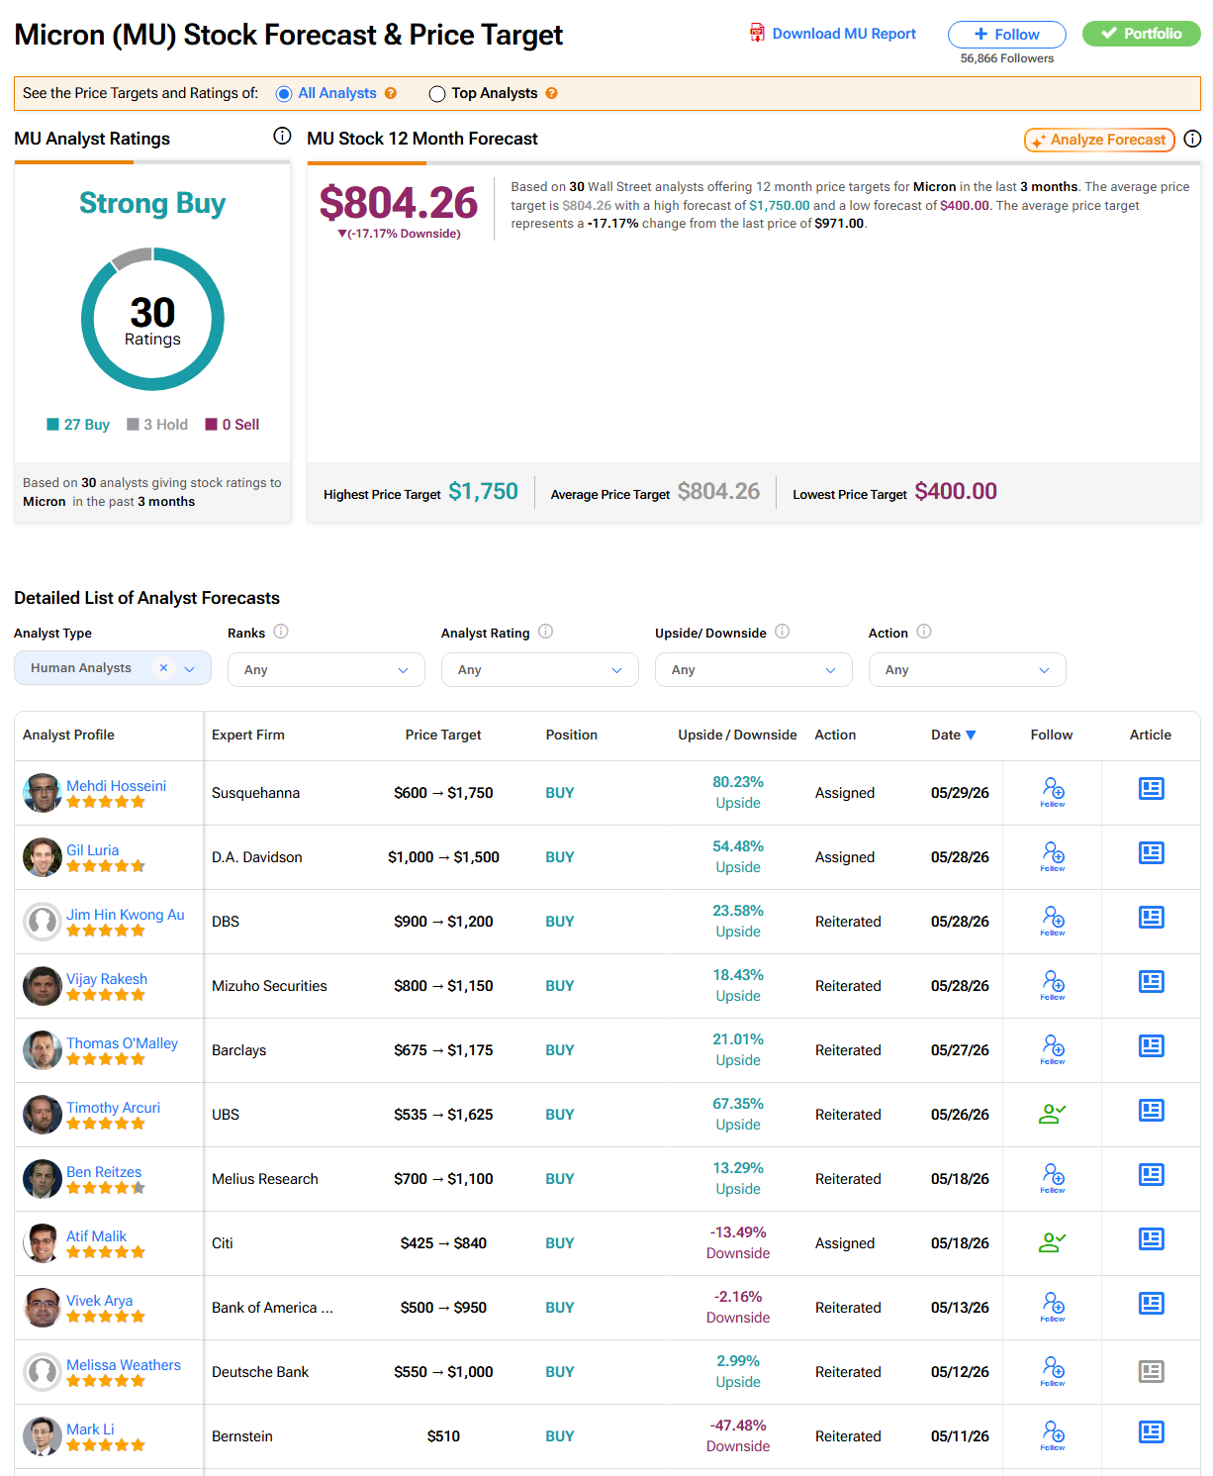Click the purple 0 Sell legend swatch
This screenshot has width=1213, height=1476.
(211, 425)
